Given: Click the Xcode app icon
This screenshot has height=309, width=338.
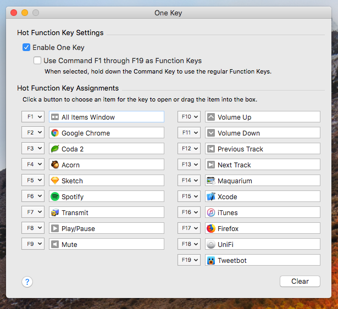Looking at the screenshot, I should pyautogui.click(x=211, y=196).
